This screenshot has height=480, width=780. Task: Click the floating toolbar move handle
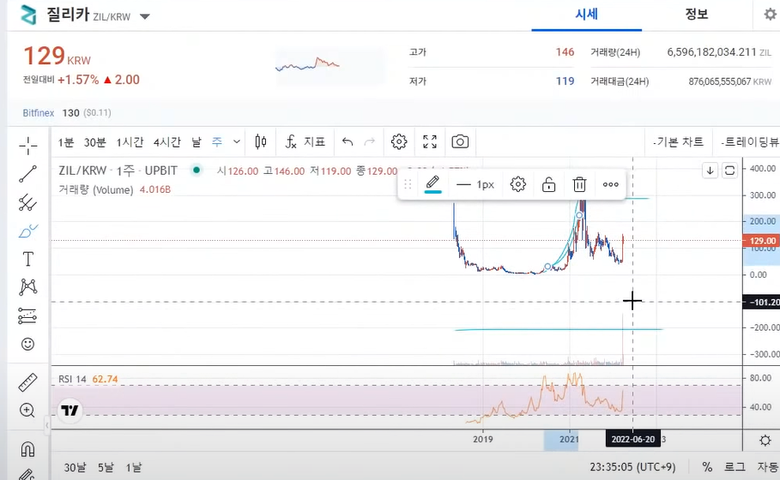tap(408, 184)
